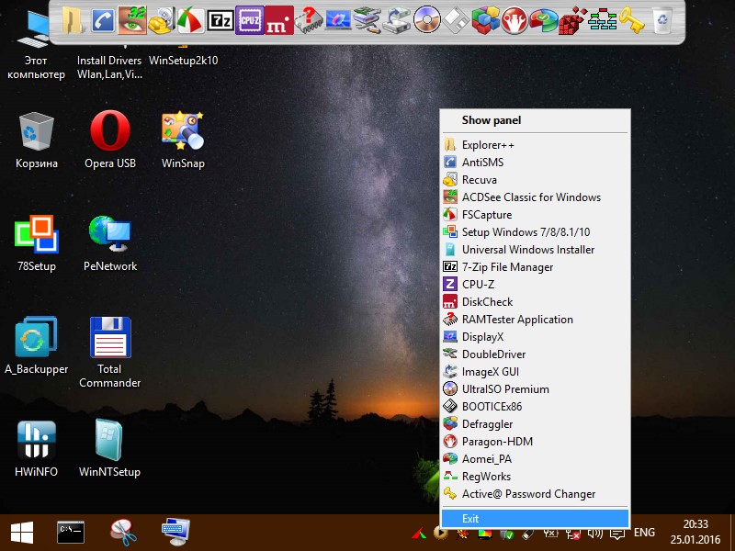The image size is (735, 551).
Task: Choose DiskCheck menu entry
Action: pyautogui.click(x=535, y=302)
